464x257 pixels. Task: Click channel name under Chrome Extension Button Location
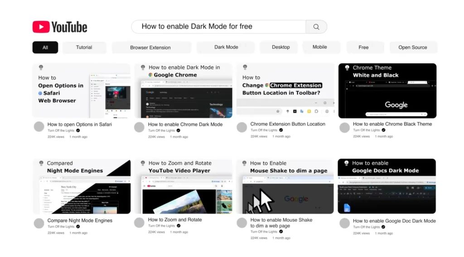pos(264,130)
